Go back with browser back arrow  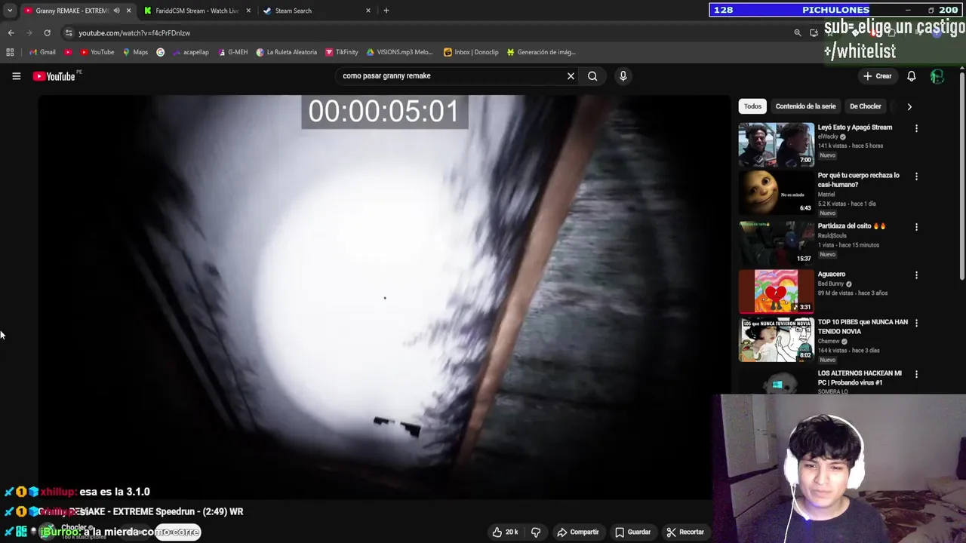(x=11, y=33)
